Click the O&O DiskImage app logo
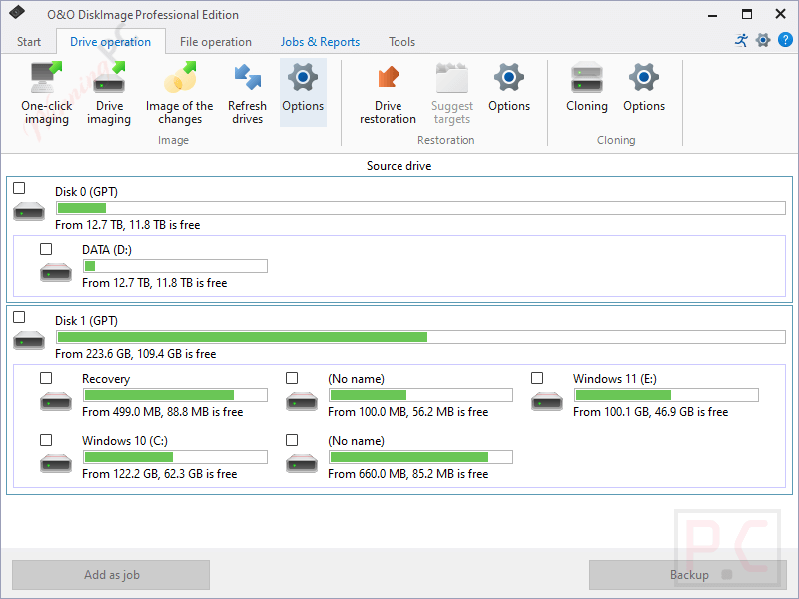Screen dimensions: 799x599 [17, 12]
